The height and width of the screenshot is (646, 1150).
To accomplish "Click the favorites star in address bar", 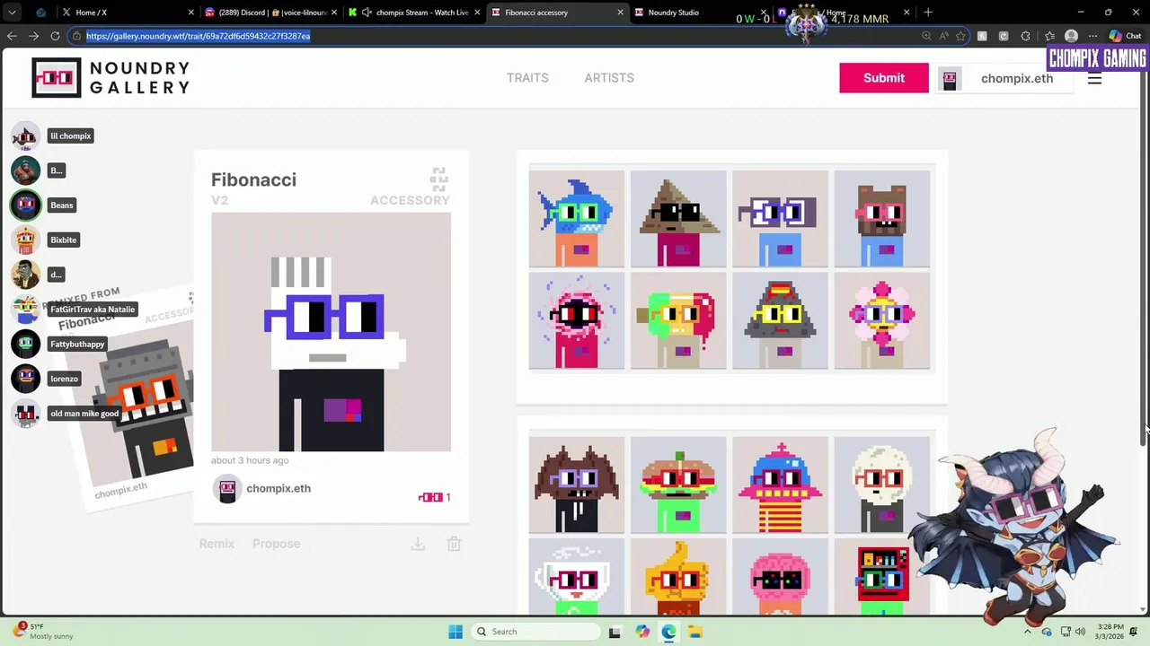I will 960,36.
